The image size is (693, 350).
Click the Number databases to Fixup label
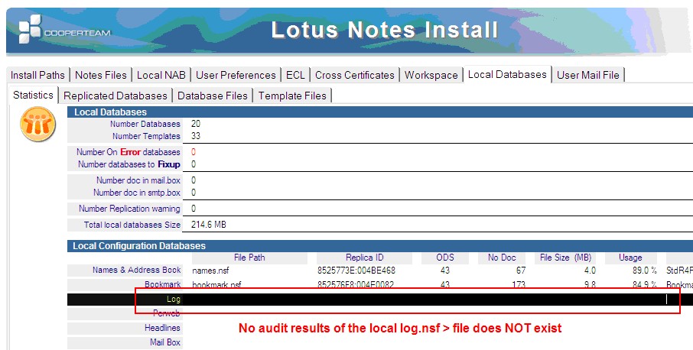point(129,164)
